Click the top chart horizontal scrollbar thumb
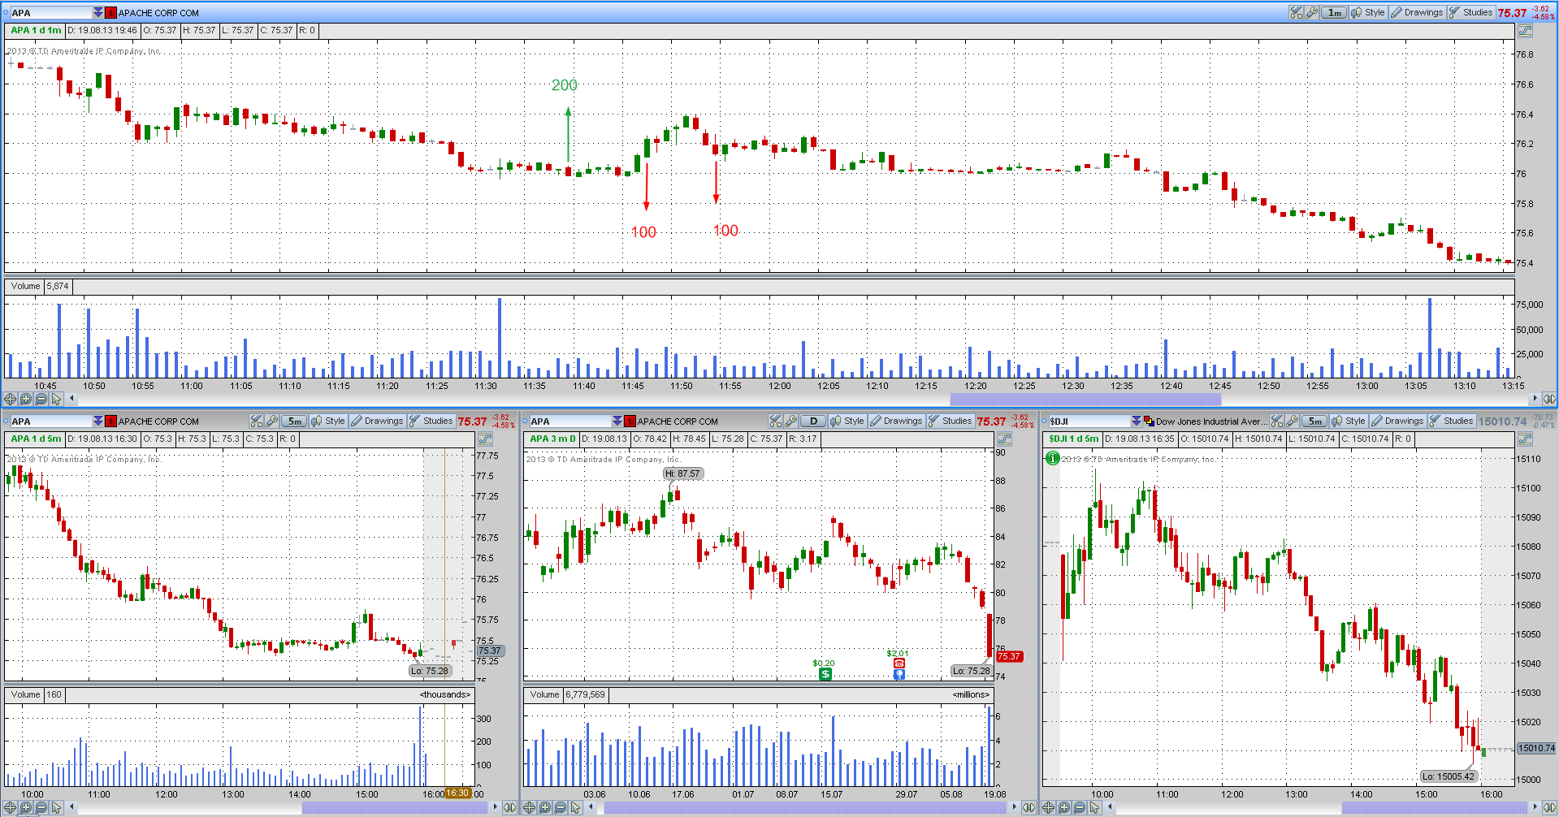The height and width of the screenshot is (817, 1559). pos(1085,399)
